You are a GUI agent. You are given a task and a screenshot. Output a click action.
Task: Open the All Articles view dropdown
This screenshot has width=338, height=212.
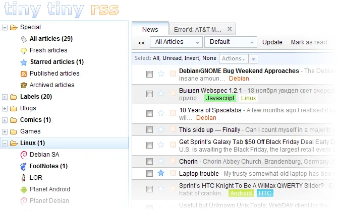(176, 42)
